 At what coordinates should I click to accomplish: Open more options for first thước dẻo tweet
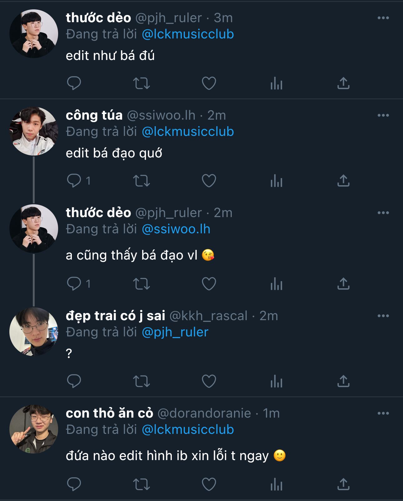(383, 18)
